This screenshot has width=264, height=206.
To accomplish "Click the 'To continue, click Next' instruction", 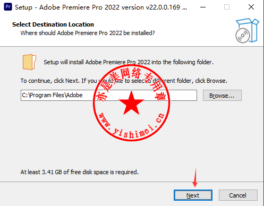I will (x=124, y=81).
